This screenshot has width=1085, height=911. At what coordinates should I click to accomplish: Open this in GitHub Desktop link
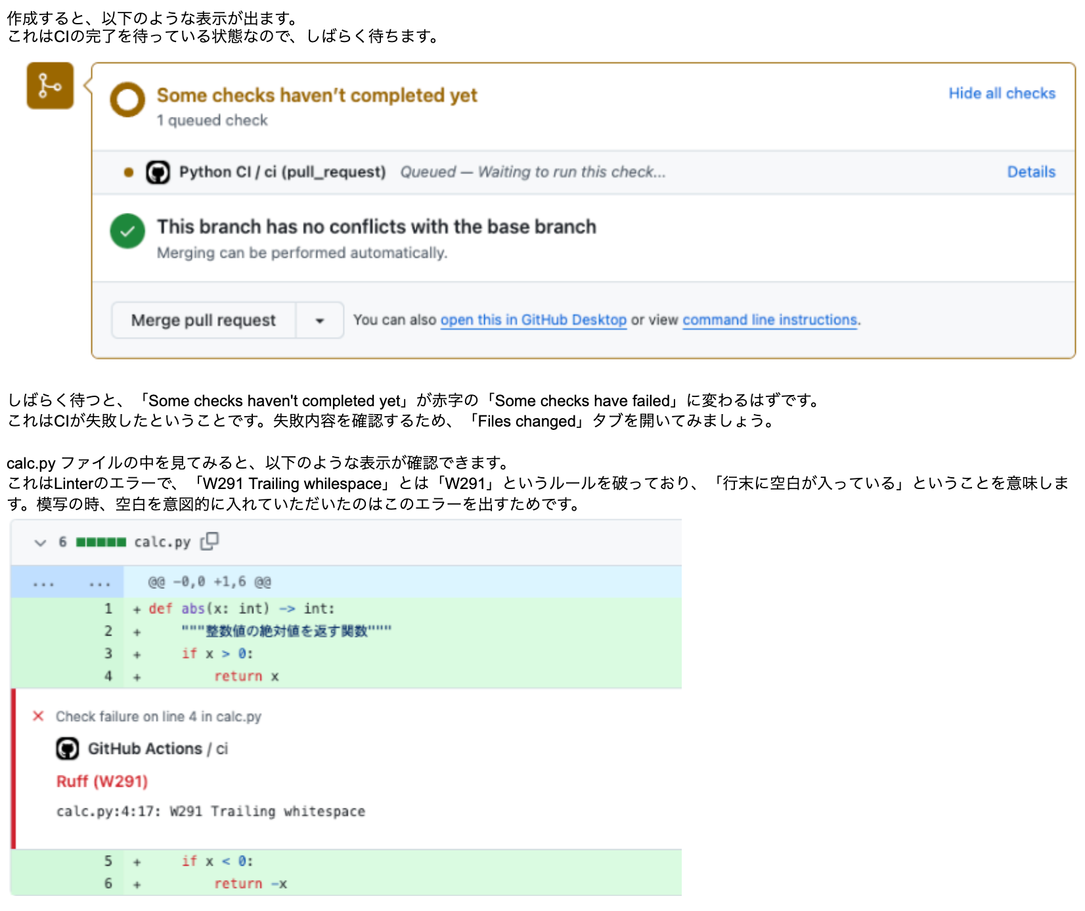(x=533, y=320)
